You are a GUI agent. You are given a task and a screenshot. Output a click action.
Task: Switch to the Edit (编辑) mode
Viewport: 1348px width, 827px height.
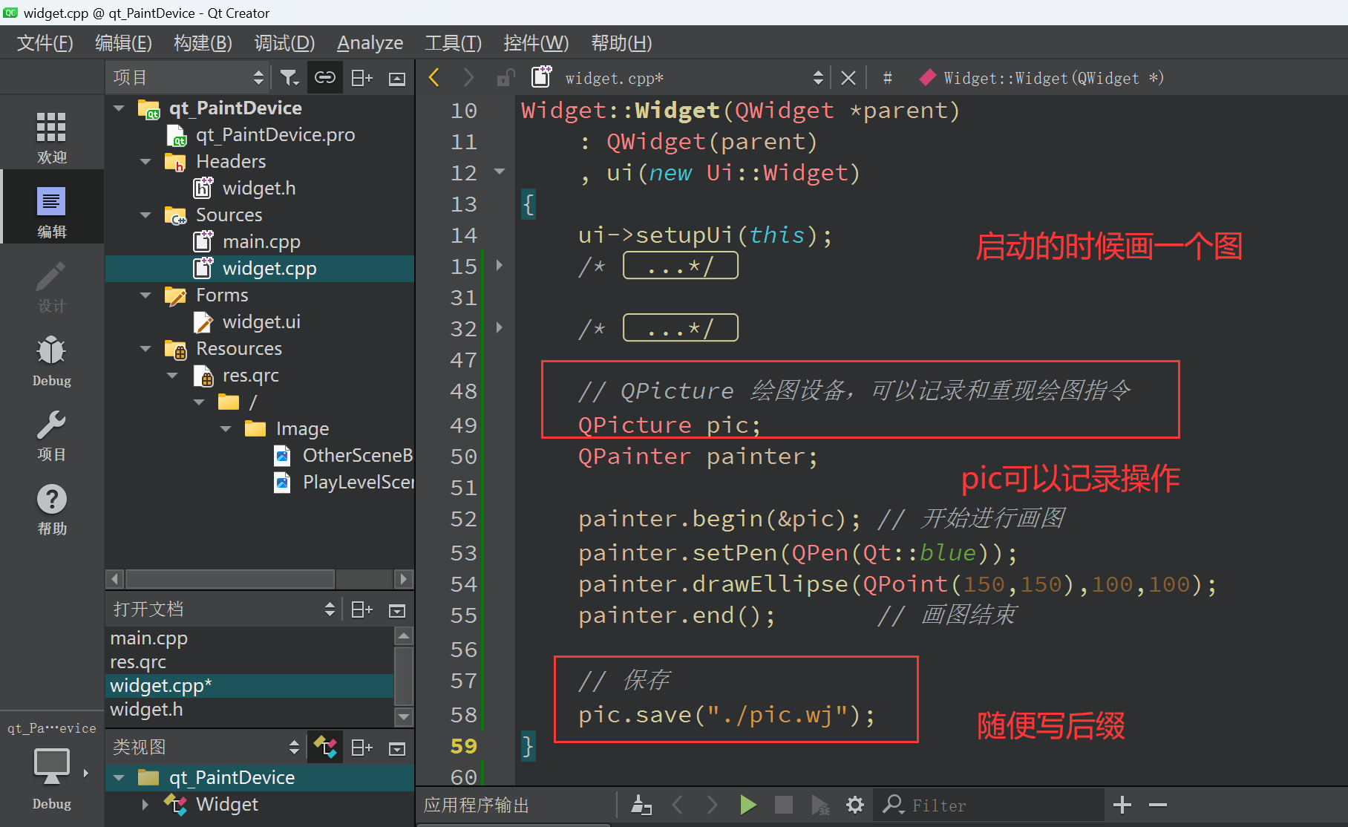[x=51, y=211]
